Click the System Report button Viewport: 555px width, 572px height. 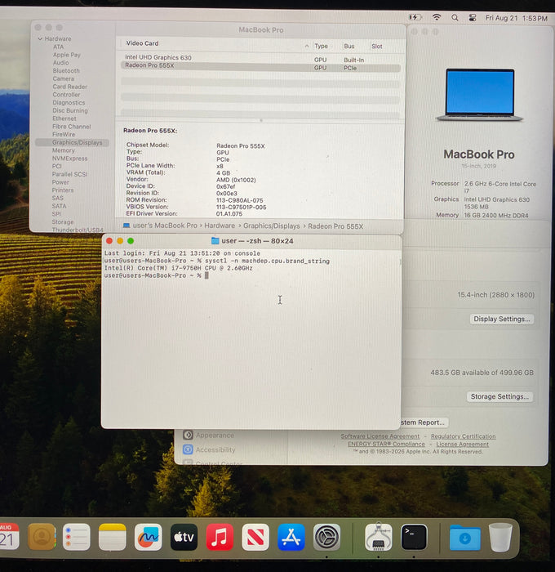(424, 422)
